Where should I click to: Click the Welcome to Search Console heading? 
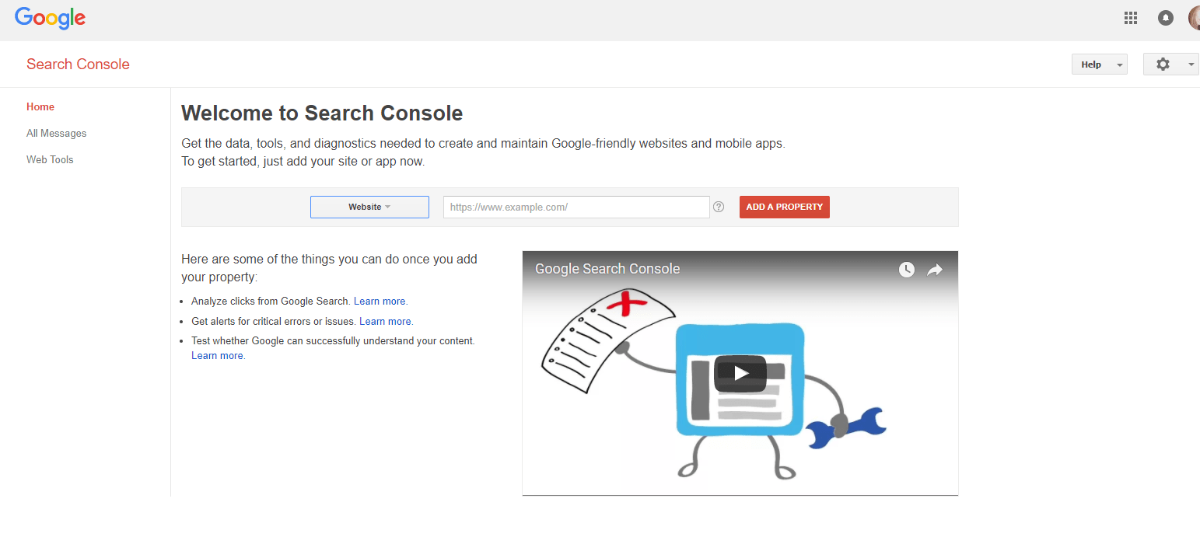tap(322, 113)
